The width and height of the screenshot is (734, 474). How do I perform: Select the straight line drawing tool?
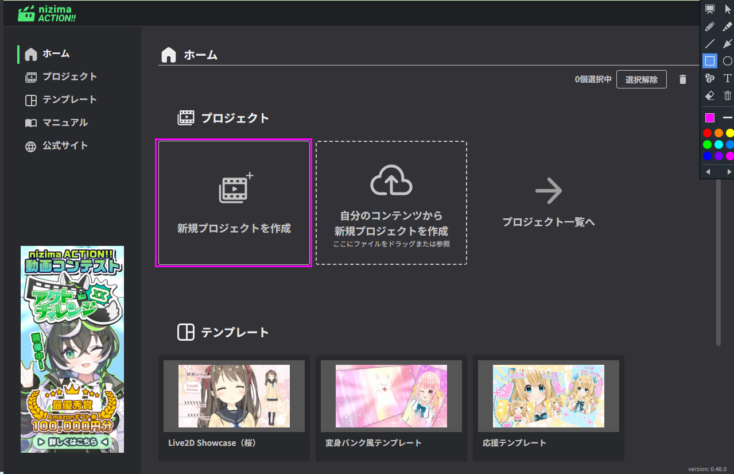[x=710, y=44]
